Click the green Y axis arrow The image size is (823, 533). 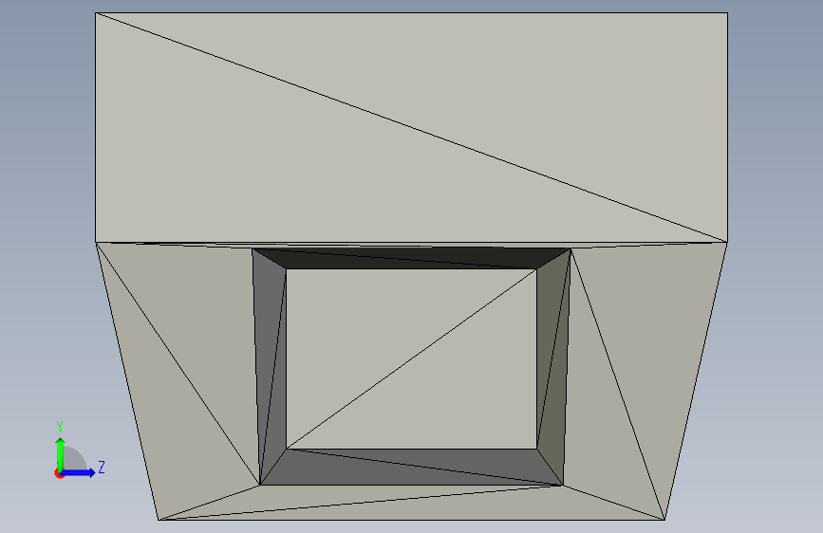tap(61, 453)
